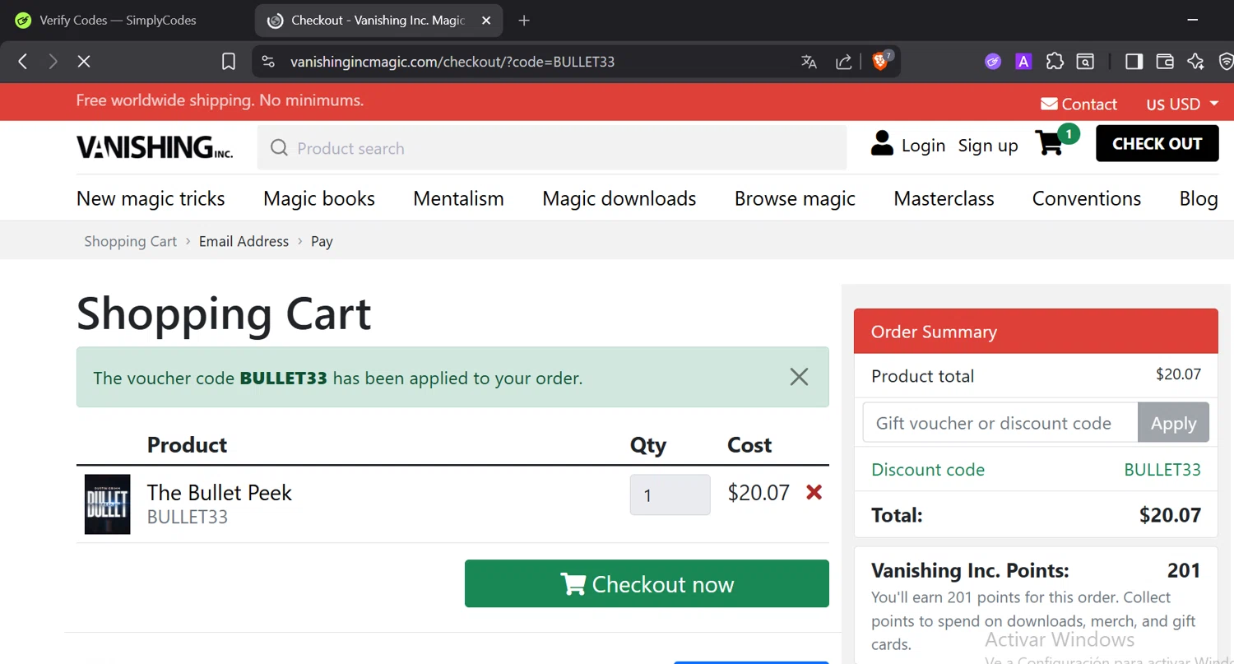Open Blog menu item
The image size is (1234, 664).
(x=1199, y=199)
